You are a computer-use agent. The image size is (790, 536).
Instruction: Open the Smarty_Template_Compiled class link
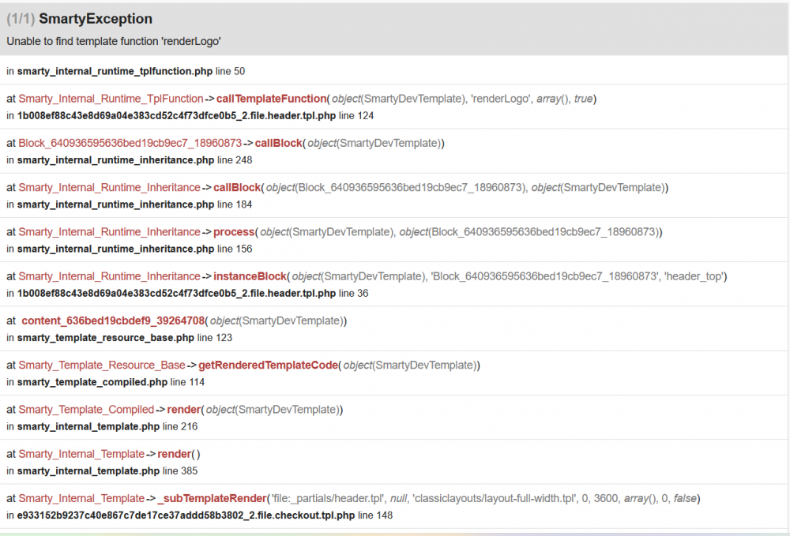tap(86, 410)
